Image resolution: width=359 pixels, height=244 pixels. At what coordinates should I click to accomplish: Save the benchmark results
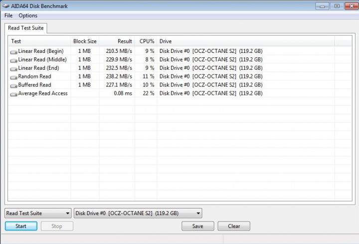point(198,226)
